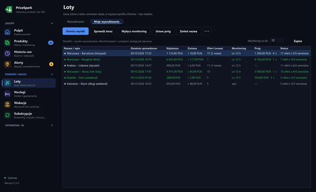Select Katowice – Rzym (długi weekend) row name
The height and width of the screenshot is (192, 316).
tap(87, 84)
